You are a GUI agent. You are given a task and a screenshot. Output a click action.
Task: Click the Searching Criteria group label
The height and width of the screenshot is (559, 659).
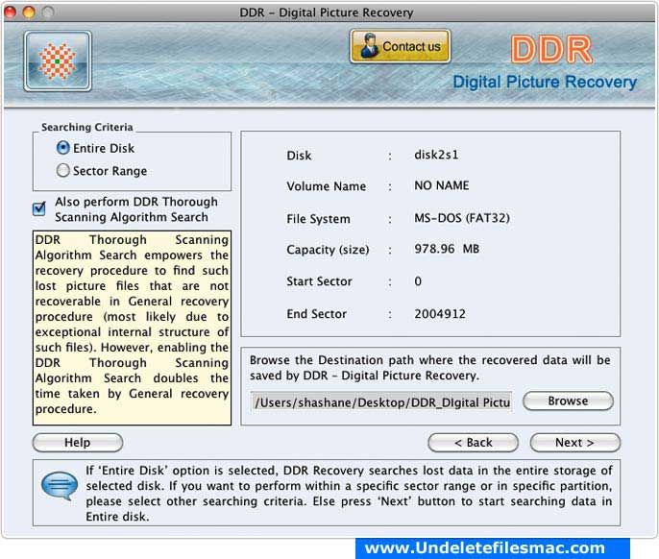click(87, 127)
